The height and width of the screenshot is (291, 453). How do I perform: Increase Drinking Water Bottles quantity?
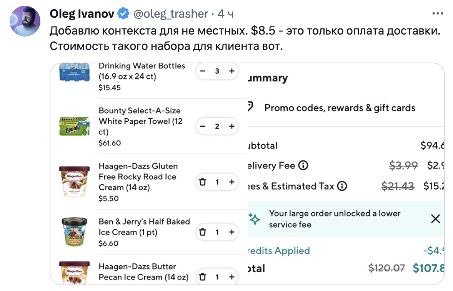click(231, 71)
